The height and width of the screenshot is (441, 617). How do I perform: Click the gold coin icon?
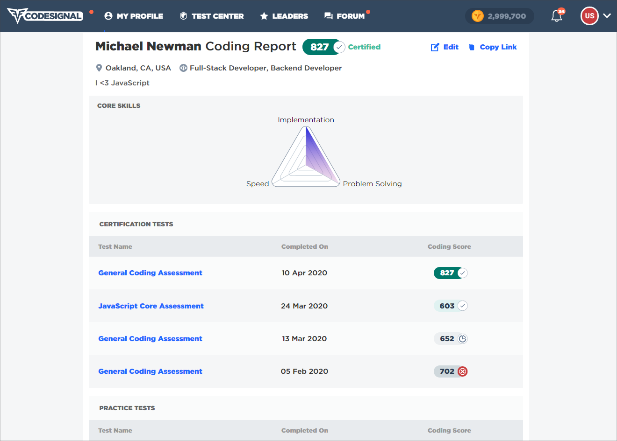(x=478, y=16)
